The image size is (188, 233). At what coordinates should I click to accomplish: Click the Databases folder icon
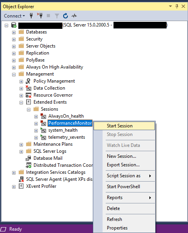(x=21, y=32)
